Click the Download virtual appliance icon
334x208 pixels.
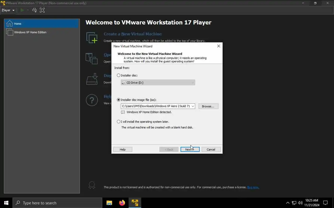[92, 79]
